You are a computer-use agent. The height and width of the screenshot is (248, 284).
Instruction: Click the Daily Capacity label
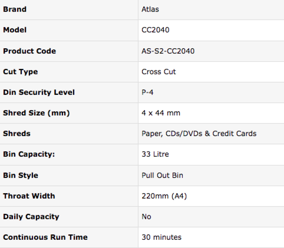[x=31, y=216]
